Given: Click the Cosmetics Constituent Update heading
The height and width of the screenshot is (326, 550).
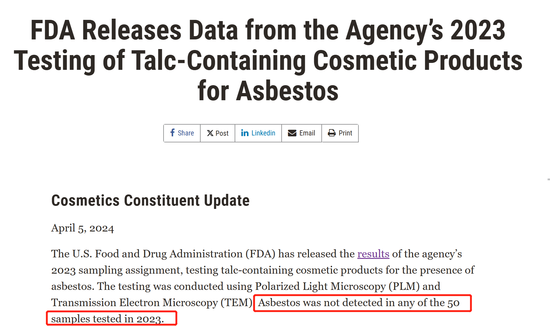Looking at the screenshot, I should click(150, 200).
